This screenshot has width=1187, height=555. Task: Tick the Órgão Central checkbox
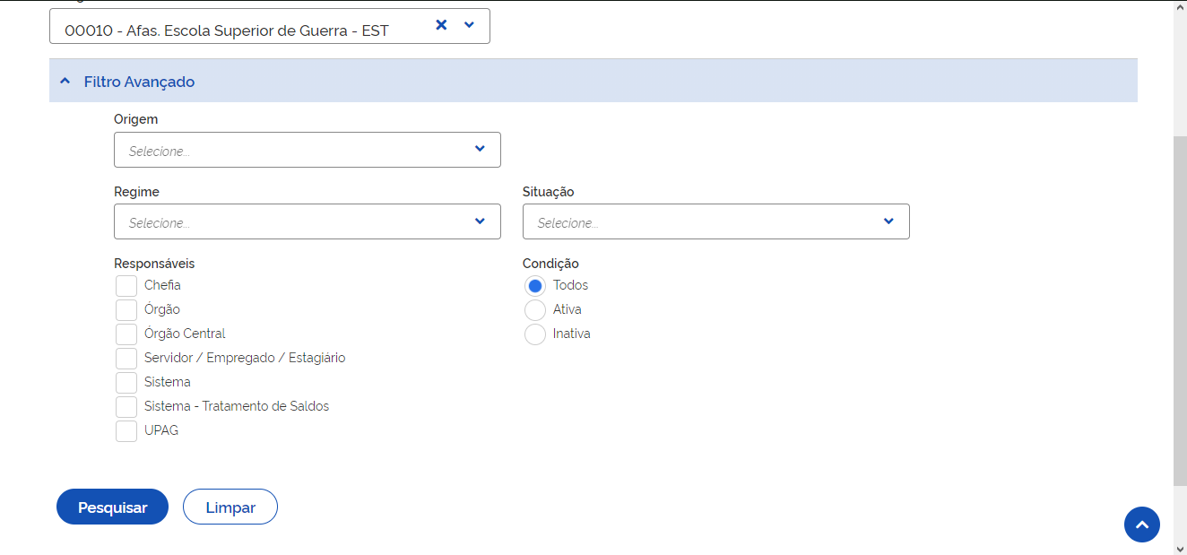click(x=126, y=334)
